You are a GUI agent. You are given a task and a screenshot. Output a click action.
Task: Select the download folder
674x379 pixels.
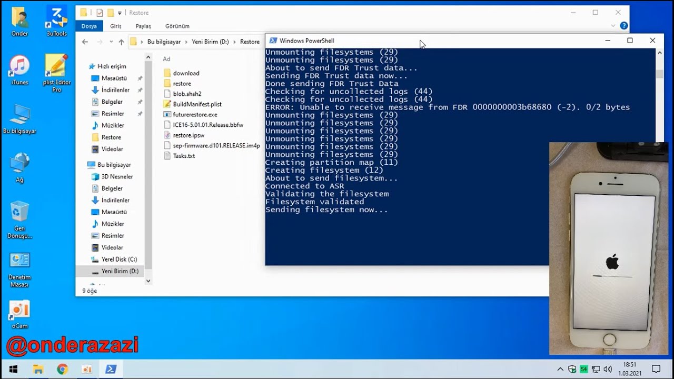tap(186, 73)
